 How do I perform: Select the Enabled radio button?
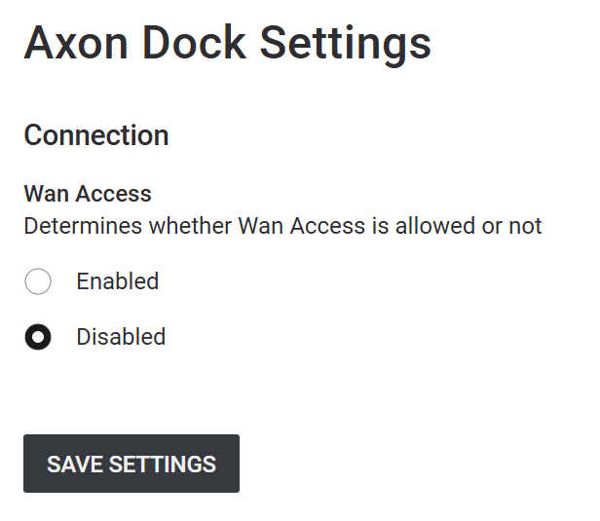pyautogui.click(x=38, y=282)
